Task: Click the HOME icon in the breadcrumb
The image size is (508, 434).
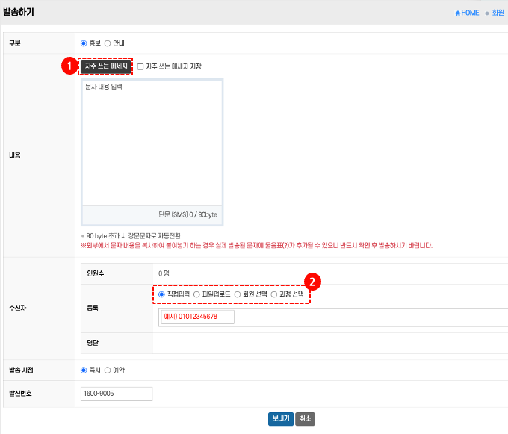Action: tap(457, 13)
